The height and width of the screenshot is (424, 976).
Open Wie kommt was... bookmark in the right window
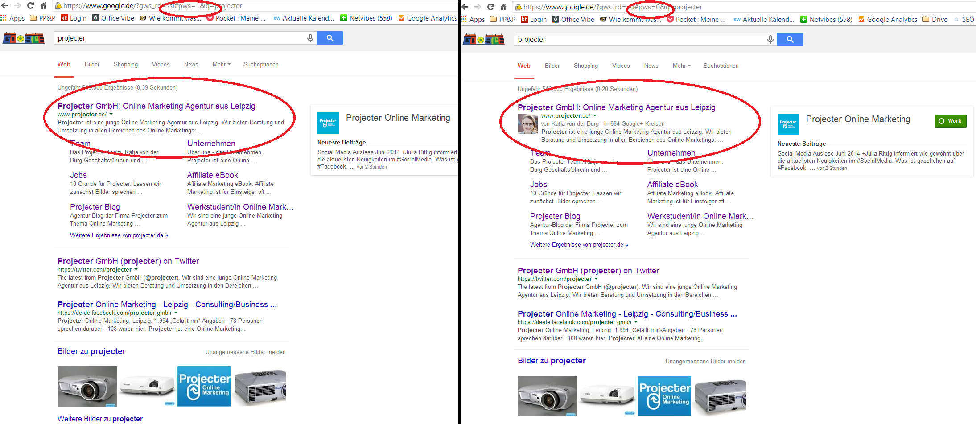click(x=630, y=20)
